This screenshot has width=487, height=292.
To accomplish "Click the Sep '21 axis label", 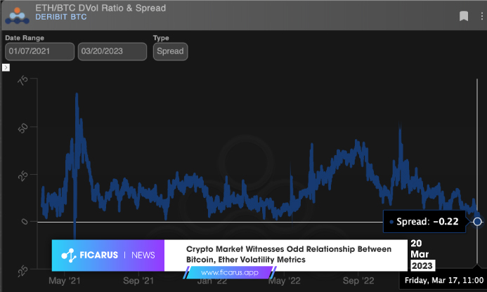I will 138,281.
